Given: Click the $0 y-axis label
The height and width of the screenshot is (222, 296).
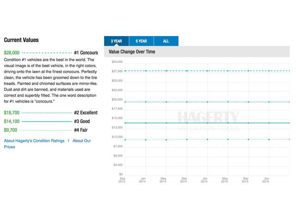Looking at the screenshot, I should point(121,174).
